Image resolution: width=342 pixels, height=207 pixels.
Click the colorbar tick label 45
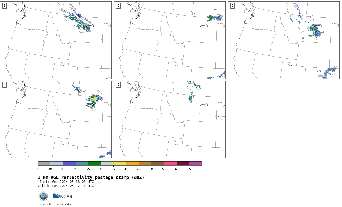pyautogui.click(x=139, y=169)
